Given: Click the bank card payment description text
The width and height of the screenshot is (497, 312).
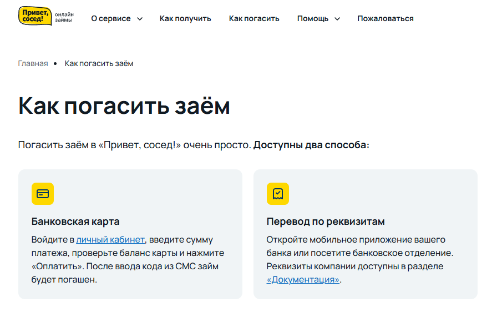Looking at the screenshot, I should click(128, 260).
